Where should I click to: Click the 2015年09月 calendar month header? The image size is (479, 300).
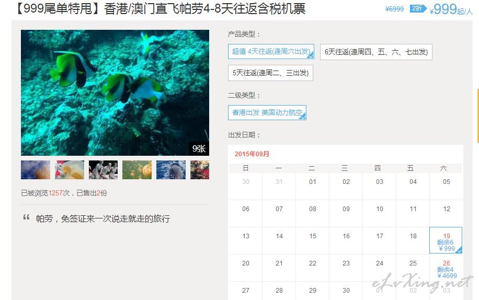click(x=252, y=154)
